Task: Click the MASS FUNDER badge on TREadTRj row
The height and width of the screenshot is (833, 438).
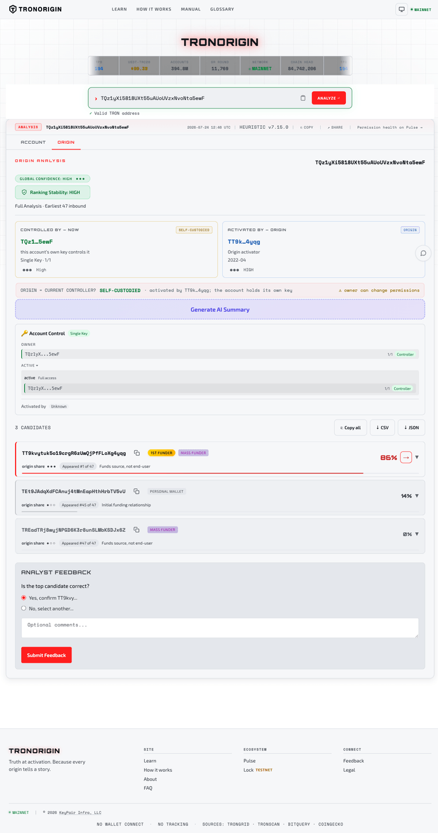Action: click(x=163, y=529)
